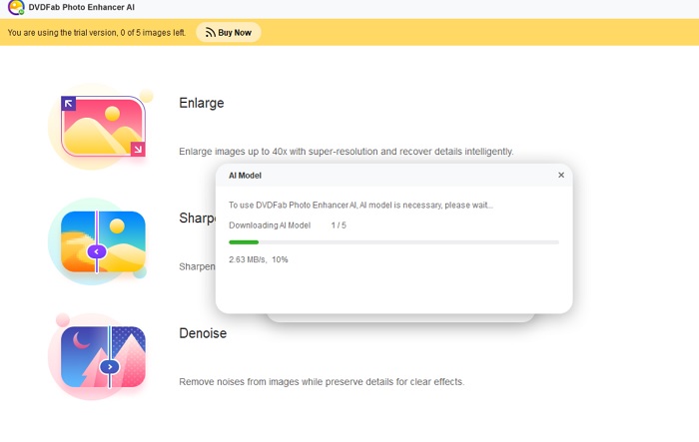699x442 pixels.
Task: Click the Enlarge feature image icon
Action: 103,128
